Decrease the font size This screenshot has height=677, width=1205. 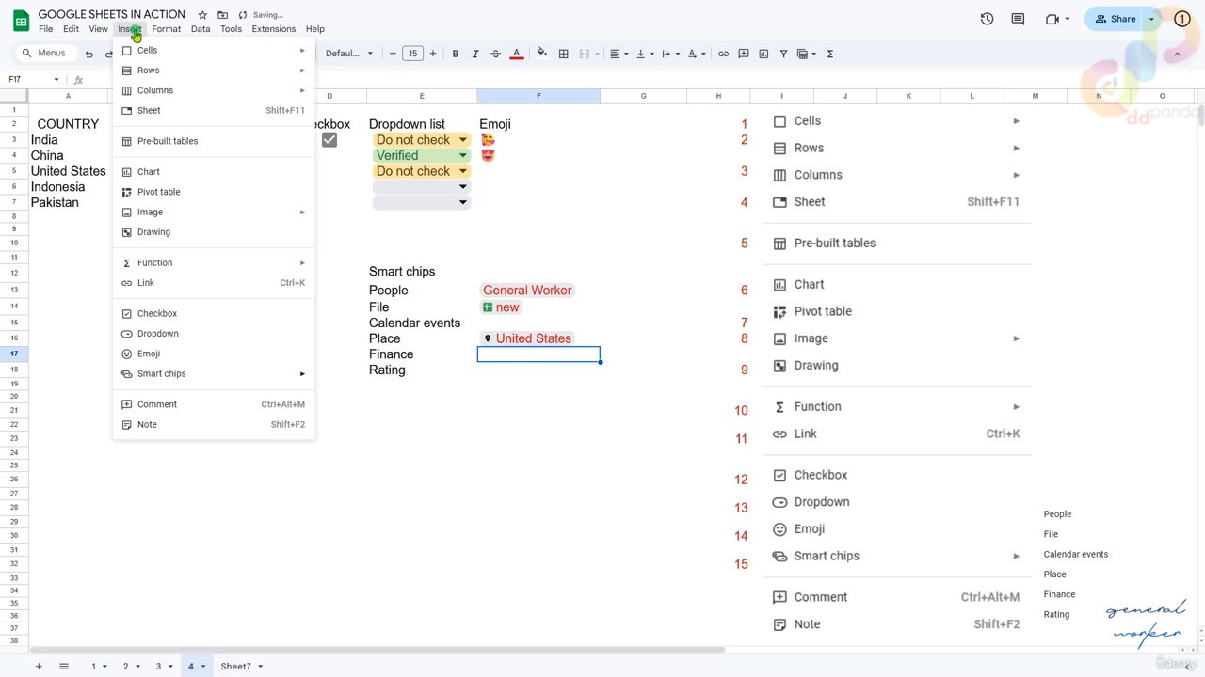pos(393,54)
